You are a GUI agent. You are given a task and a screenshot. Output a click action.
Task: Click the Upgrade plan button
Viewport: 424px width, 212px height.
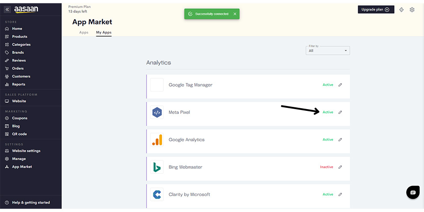[376, 9]
